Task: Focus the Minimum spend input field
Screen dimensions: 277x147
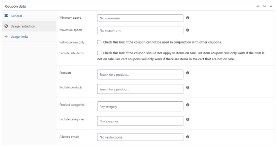Action: [140, 18]
